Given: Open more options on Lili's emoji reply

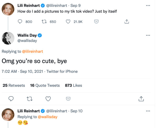Looking at the screenshot, I should point(148,111).
